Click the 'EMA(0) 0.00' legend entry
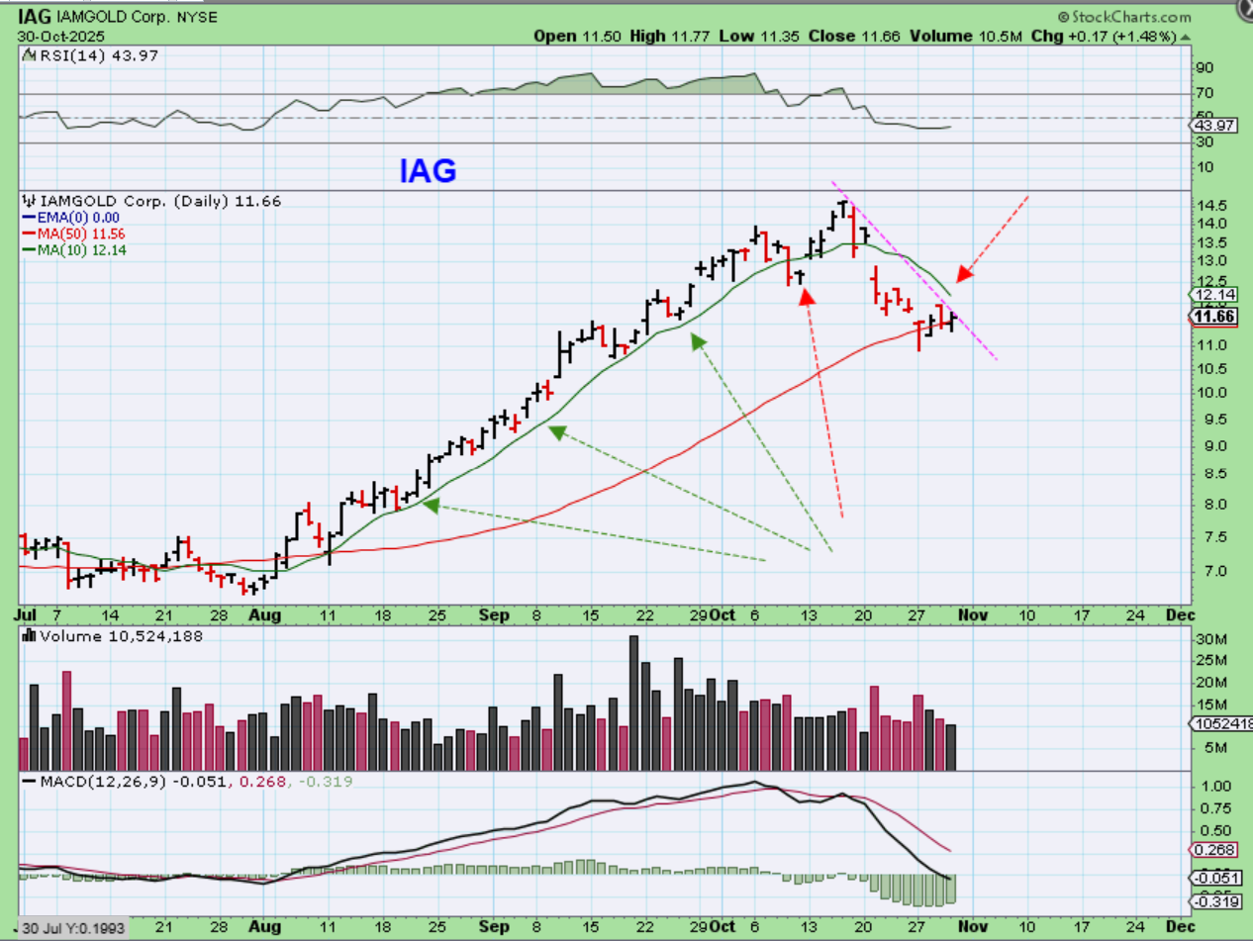Viewport: 1253px width, 941px height. (77, 218)
